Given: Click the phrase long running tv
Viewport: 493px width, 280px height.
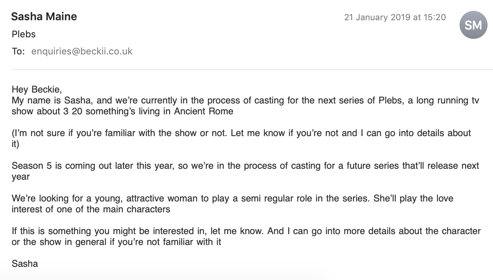Looking at the screenshot, I should tap(448, 100).
